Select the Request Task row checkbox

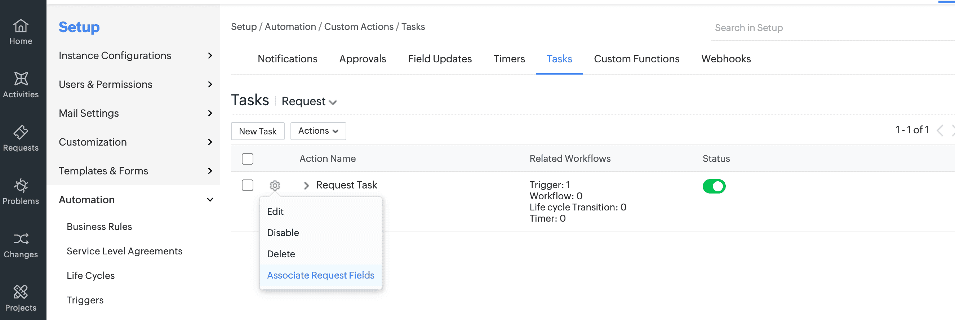pos(247,185)
